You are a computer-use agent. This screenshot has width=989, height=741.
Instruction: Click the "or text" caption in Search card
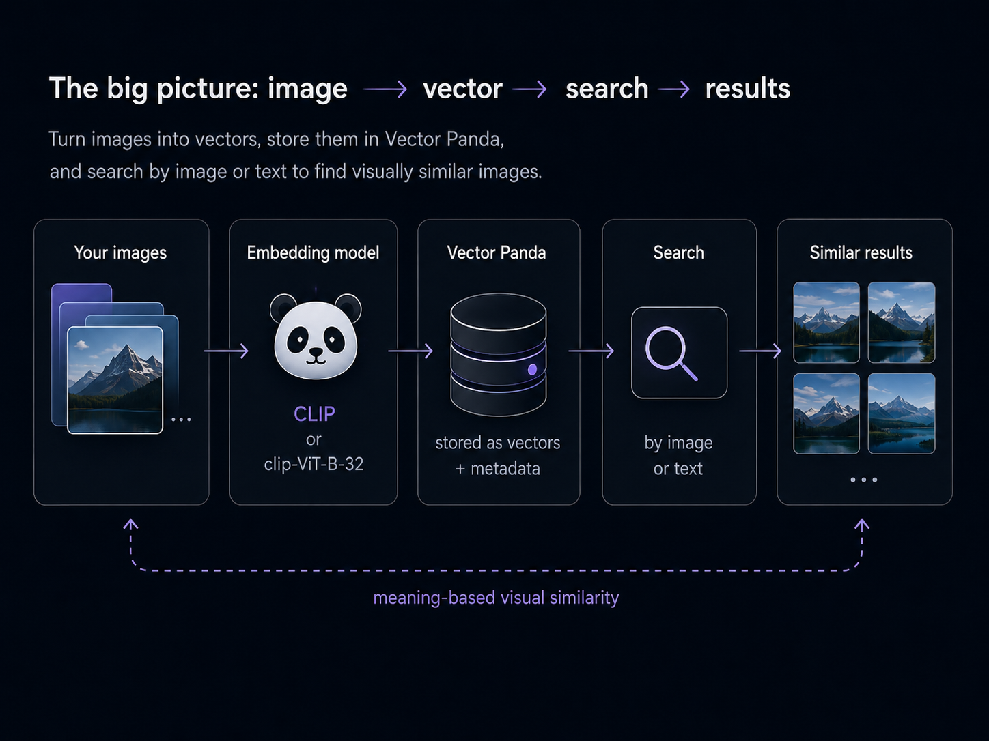point(678,469)
